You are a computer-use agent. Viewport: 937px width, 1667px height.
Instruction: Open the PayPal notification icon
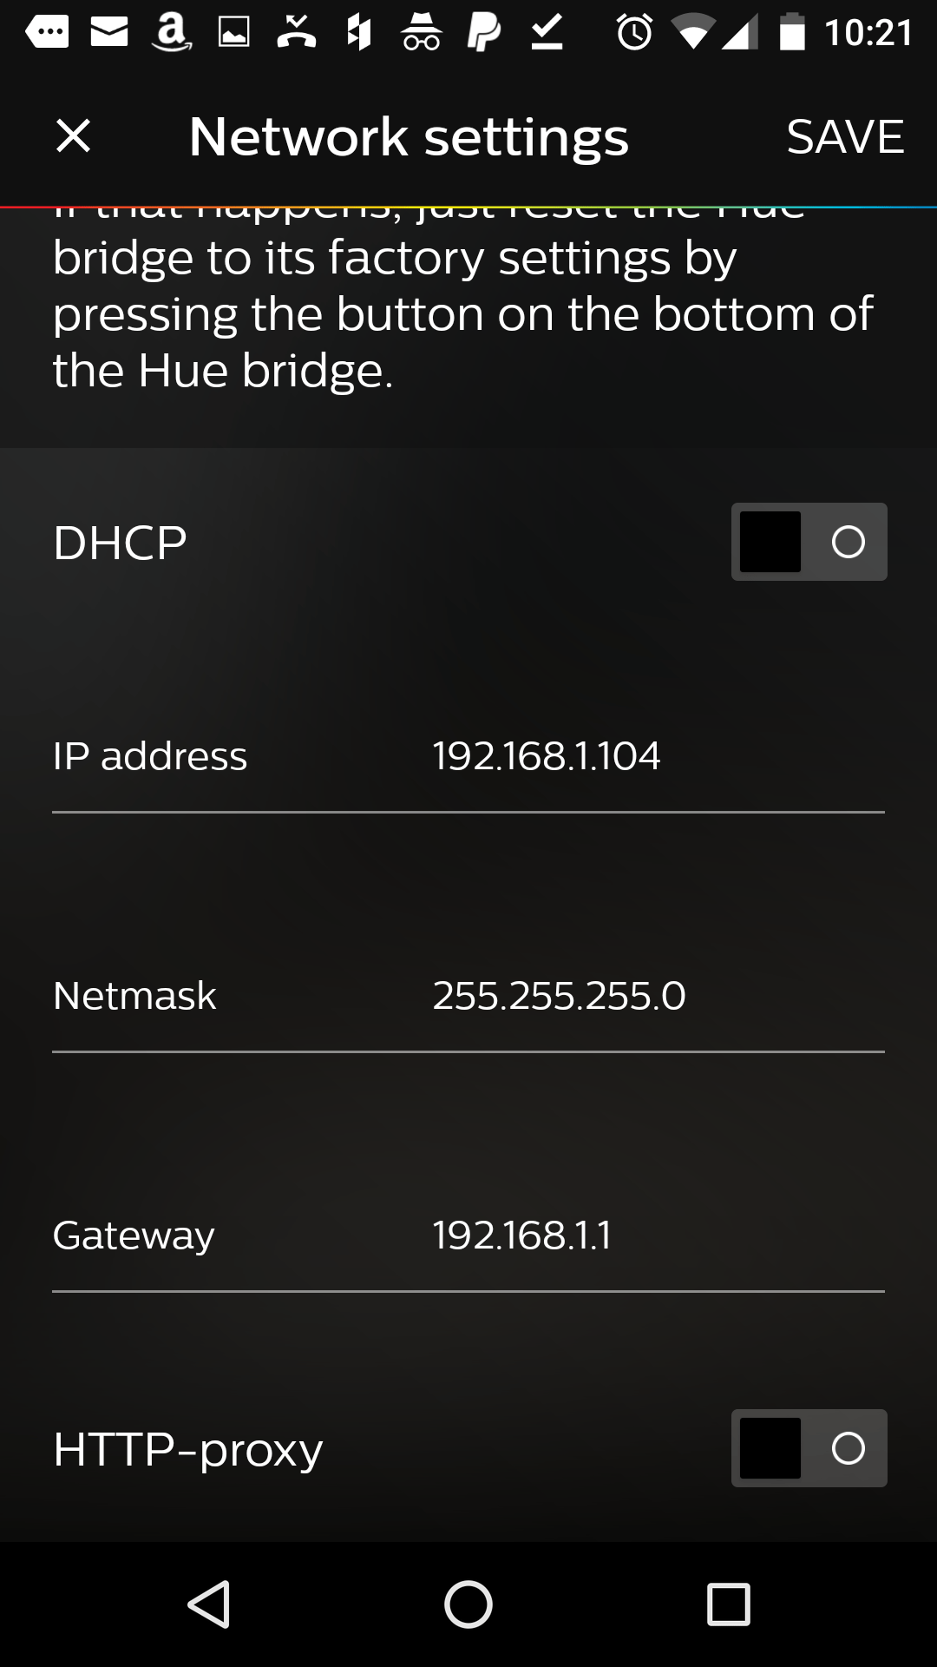tap(483, 33)
